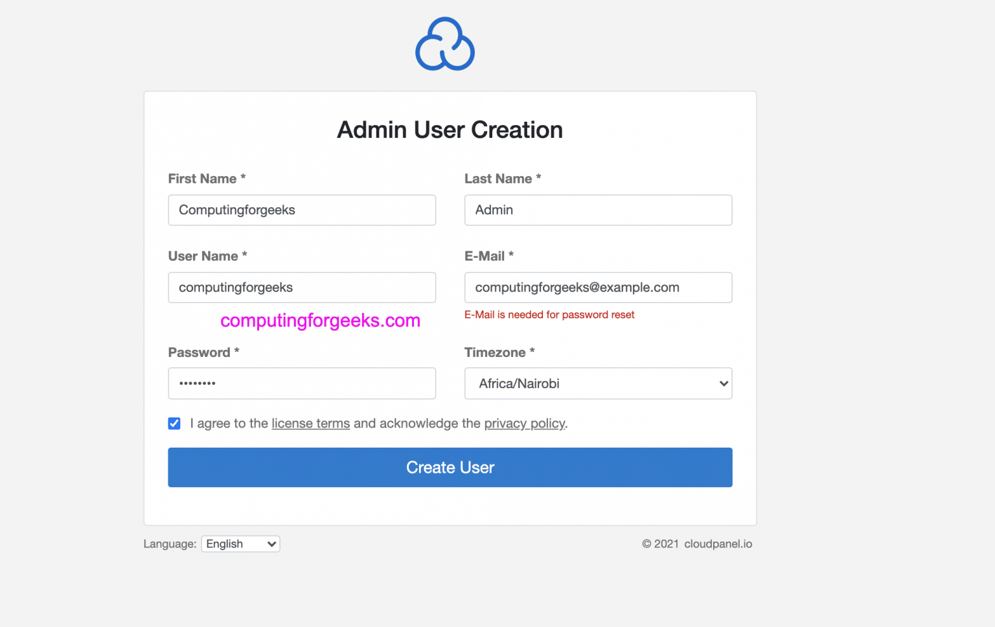Click the computingforgeeks.com watermark text
The width and height of the screenshot is (995, 627).
coord(320,320)
